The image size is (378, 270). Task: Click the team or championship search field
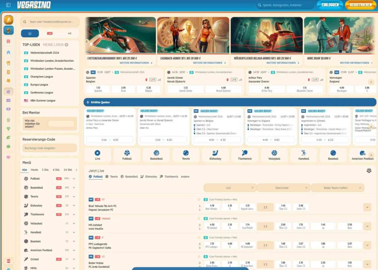click(x=50, y=22)
